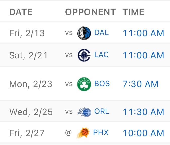Click the LA Clippers team logo

point(84,55)
